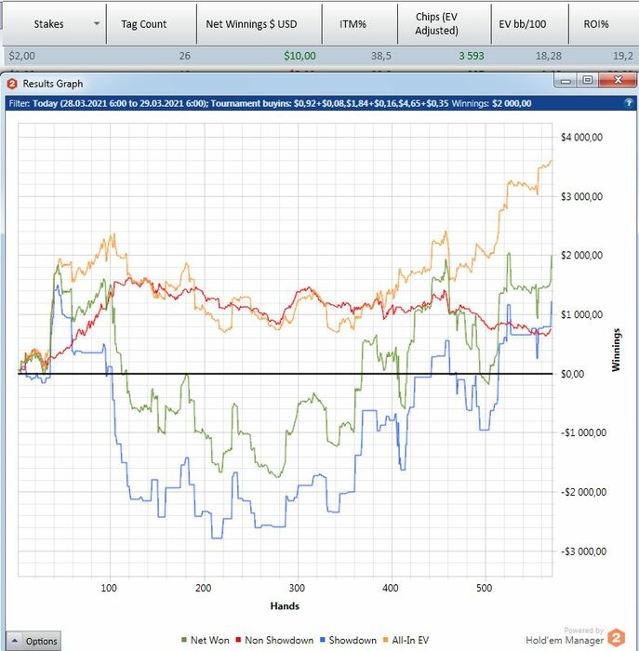Minimize the Results Graph window
This screenshot has width=639, height=651.
[x=566, y=81]
